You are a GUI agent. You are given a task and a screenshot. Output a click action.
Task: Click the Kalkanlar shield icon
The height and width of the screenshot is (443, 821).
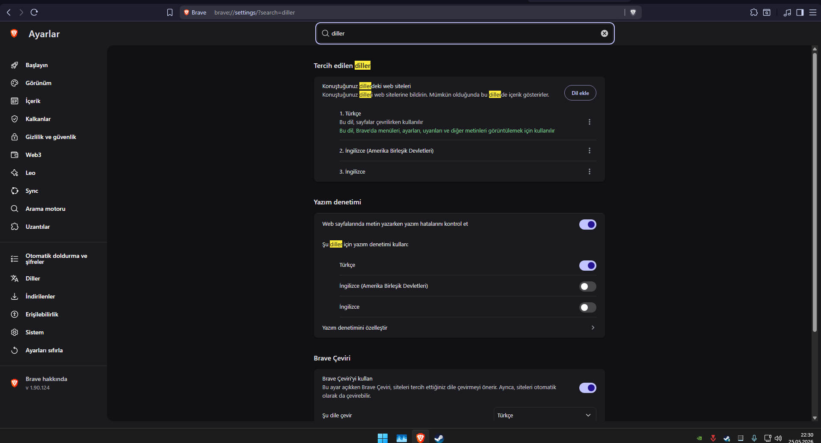[x=15, y=119]
